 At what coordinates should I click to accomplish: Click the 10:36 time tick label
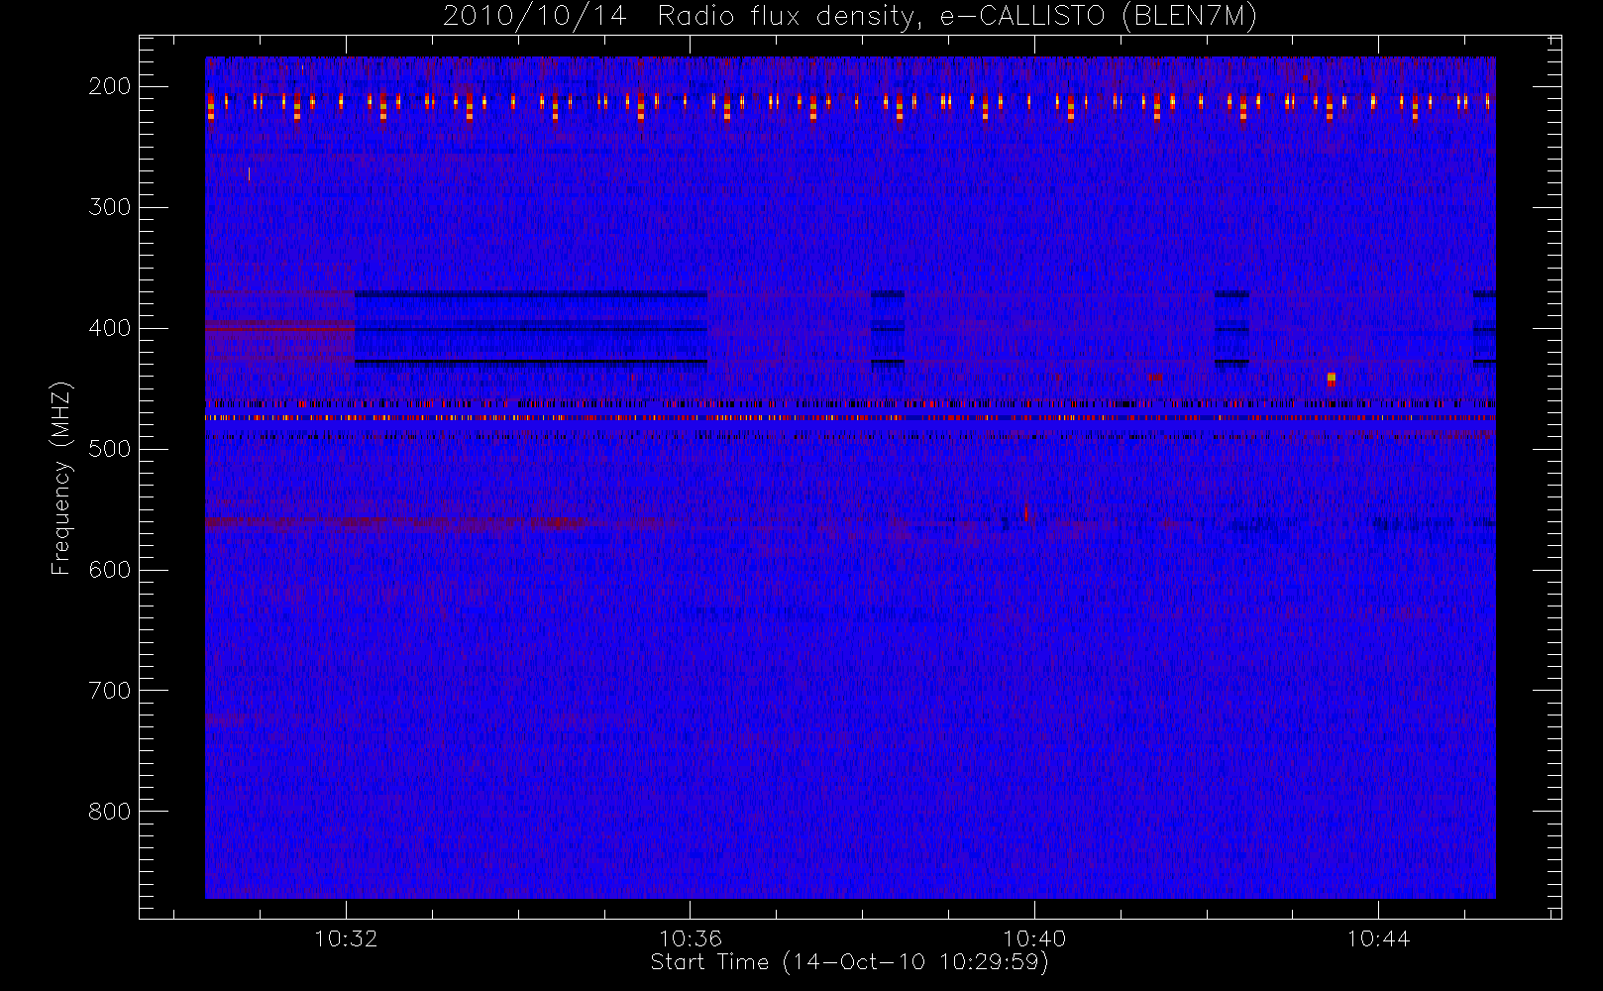pos(691,938)
